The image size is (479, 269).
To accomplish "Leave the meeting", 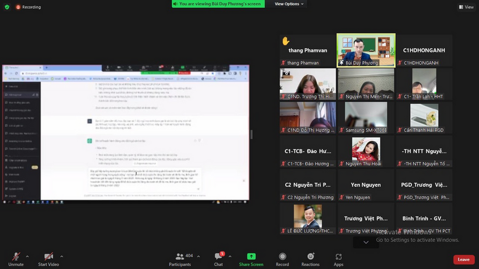I will [463, 260].
